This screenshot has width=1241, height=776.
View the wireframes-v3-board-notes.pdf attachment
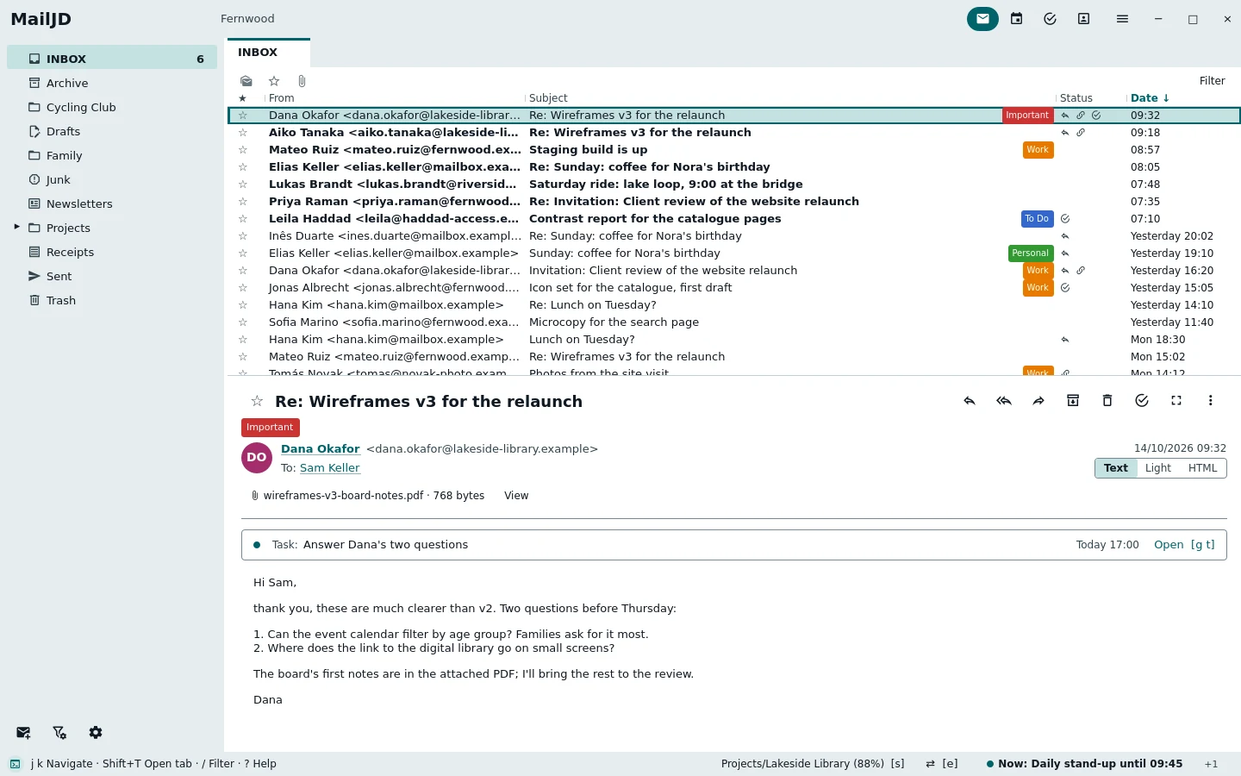click(x=516, y=496)
